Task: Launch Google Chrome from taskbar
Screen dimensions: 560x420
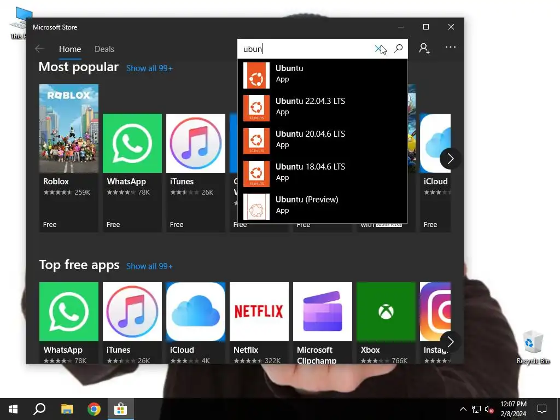Action: coord(94,409)
